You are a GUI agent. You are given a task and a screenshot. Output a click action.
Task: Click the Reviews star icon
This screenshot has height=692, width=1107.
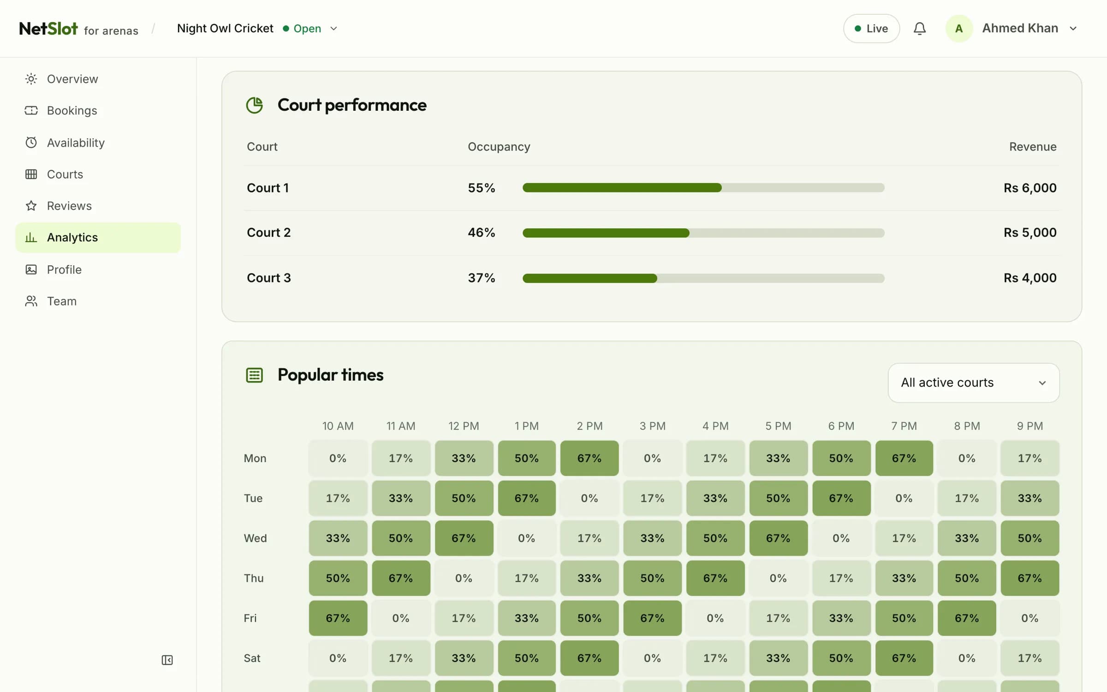coord(31,206)
